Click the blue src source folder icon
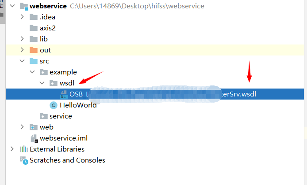 coord(34,61)
